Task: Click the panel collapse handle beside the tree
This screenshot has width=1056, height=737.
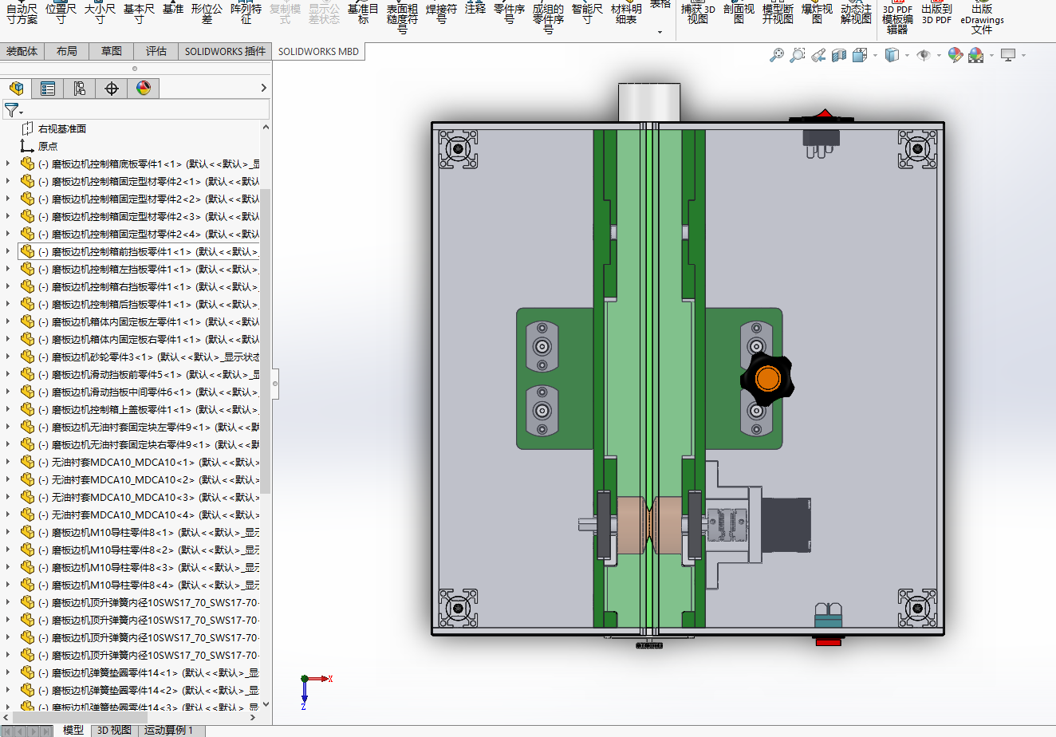Action: (275, 384)
